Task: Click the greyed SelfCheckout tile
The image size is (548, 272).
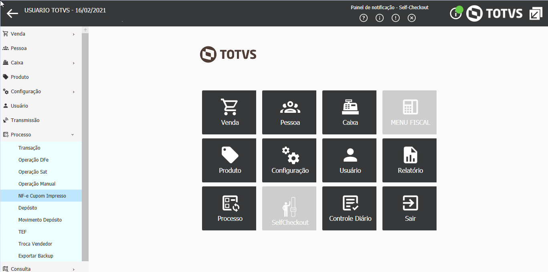Action: click(x=289, y=208)
